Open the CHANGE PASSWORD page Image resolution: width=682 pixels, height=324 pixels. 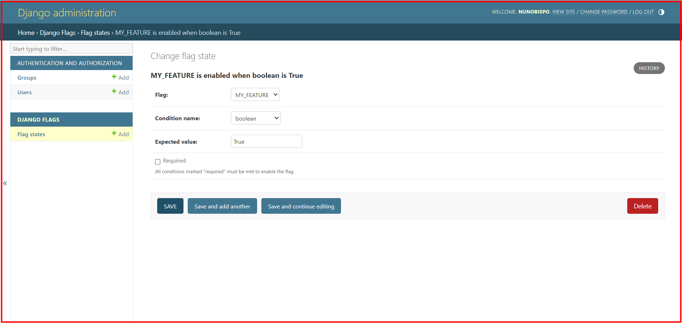pyautogui.click(x=603, y=12)
